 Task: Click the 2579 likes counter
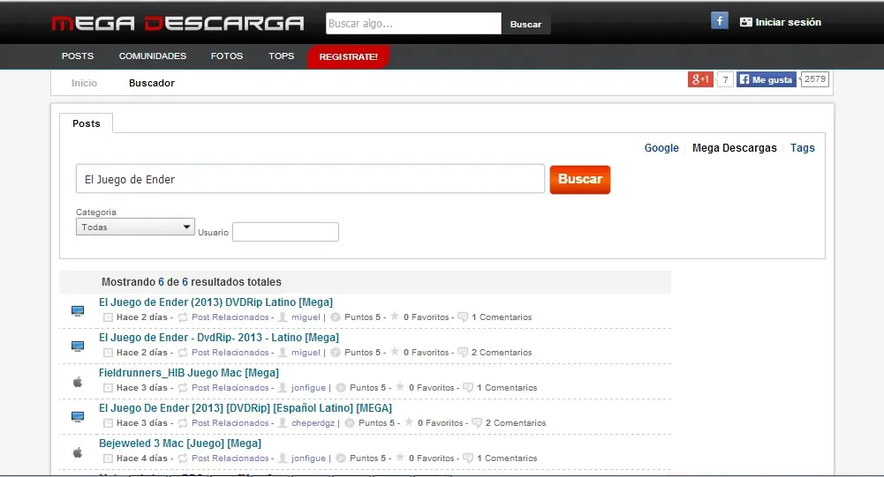pyautogui.click(x=814, y=79)
